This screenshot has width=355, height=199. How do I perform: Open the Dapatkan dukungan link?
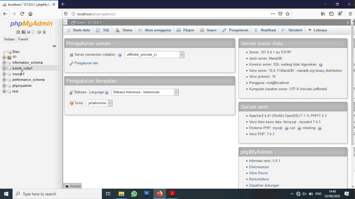264,185
